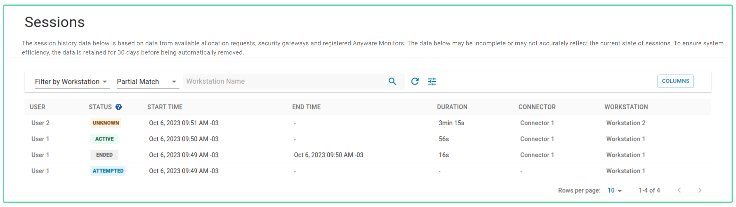The image size is (736, 207).
Task: Open the COLUMNS button
Action: [x=675, y=81]
